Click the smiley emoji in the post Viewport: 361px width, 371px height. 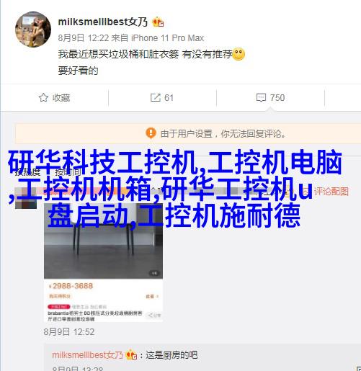coord(239,54)
